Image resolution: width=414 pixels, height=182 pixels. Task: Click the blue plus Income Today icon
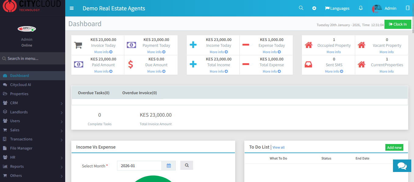[x=193, y=45]
